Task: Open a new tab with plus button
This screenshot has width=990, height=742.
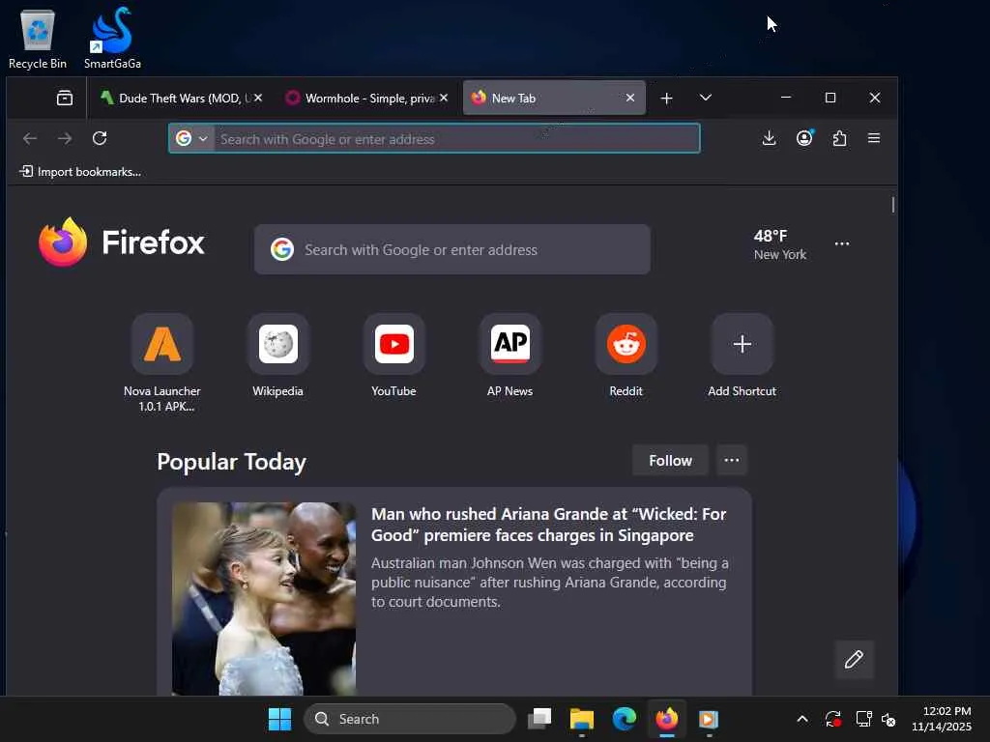Action: coord(667,98)
